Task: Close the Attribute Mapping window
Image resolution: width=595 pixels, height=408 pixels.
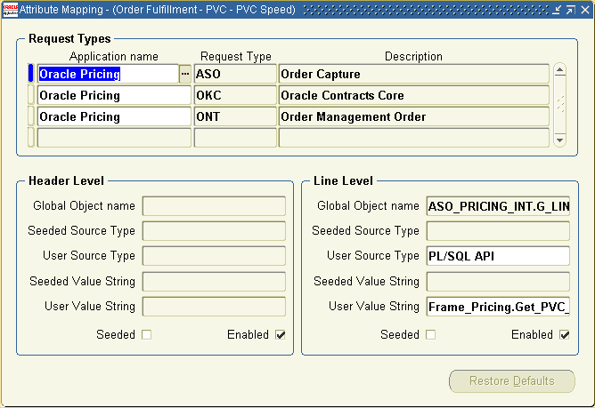Action: point(585,10)
